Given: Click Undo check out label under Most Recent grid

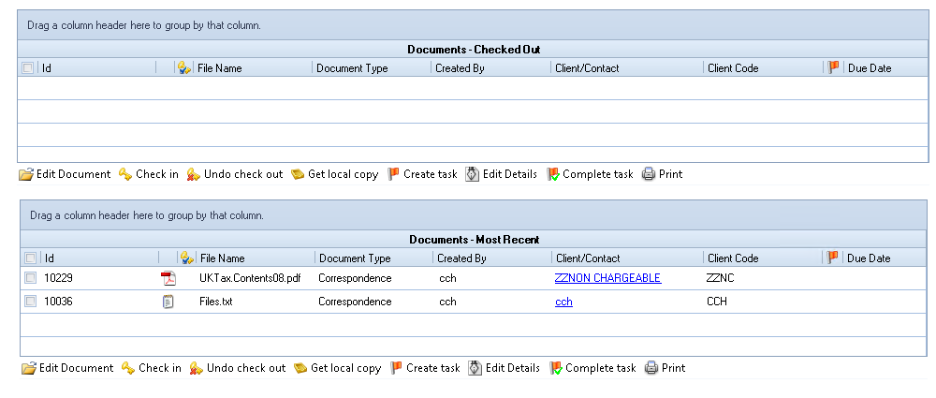Looking at the screenshot, I should (x=246, y=367).
